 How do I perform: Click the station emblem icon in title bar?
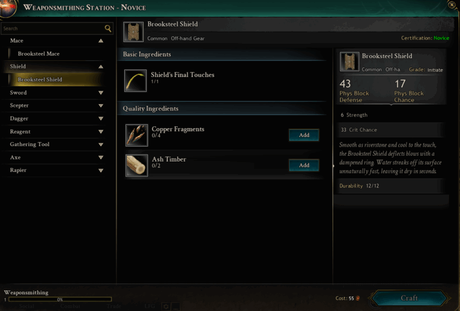7,8
